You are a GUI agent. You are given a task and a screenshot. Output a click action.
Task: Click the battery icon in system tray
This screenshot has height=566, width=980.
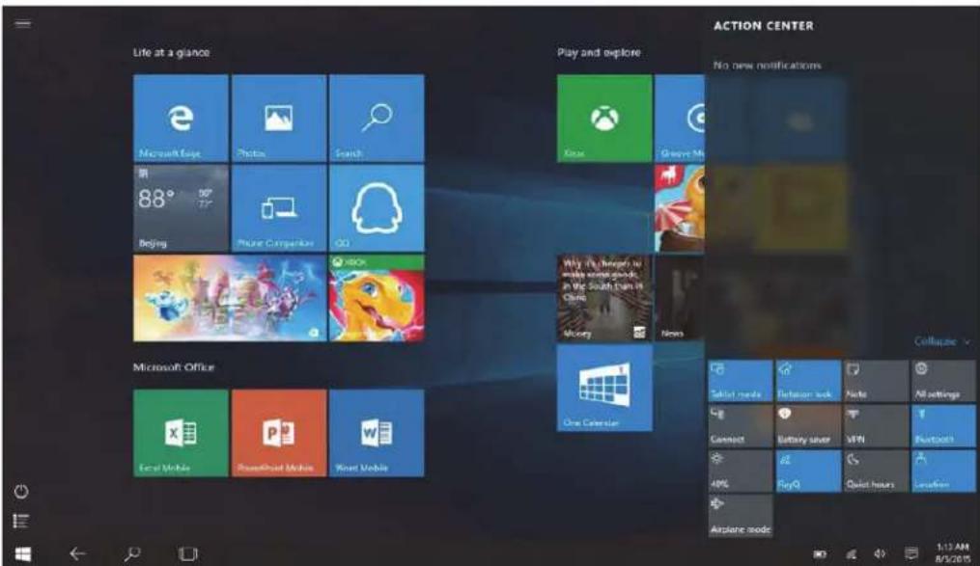[x=820, y=553]
